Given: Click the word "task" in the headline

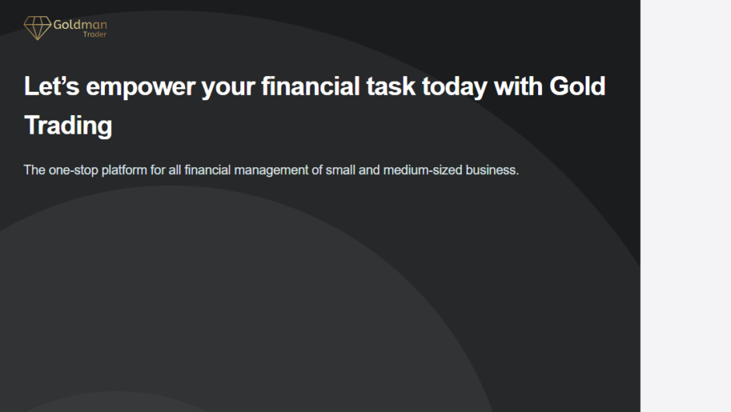Looking at the screenshot, I should pos(390,86).
